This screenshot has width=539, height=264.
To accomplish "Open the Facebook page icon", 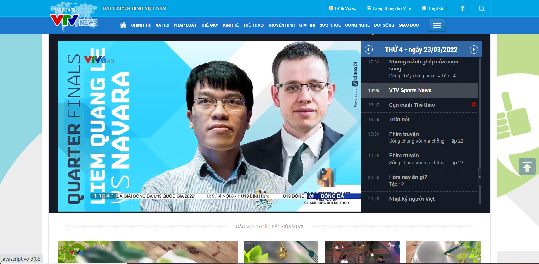I will point(462,8).
